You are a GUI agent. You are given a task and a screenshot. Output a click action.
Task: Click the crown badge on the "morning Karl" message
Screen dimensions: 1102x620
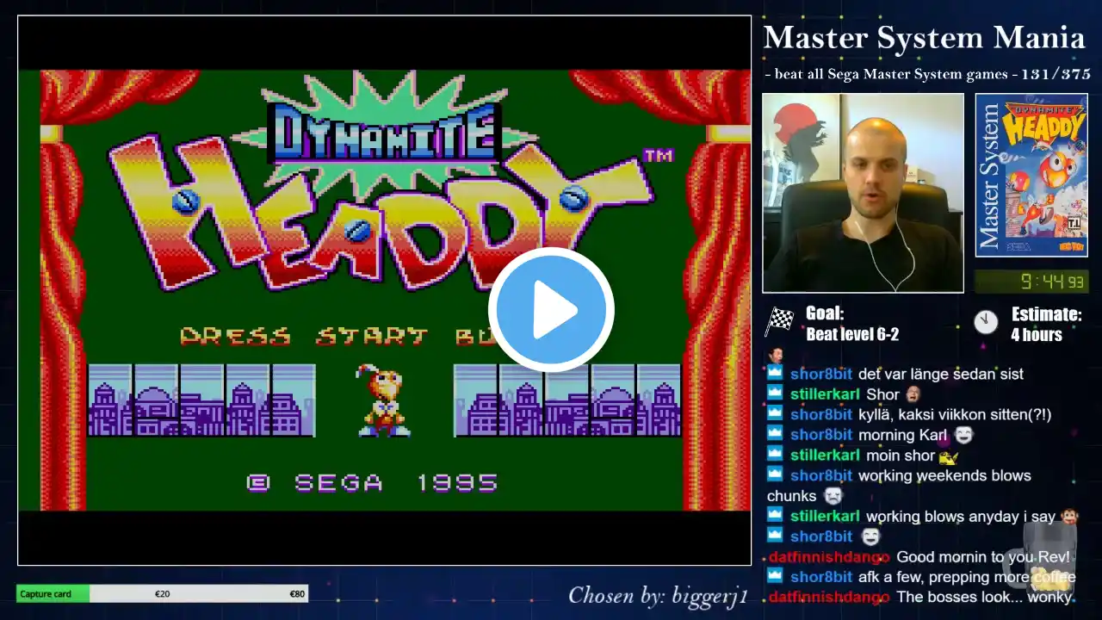775,435
